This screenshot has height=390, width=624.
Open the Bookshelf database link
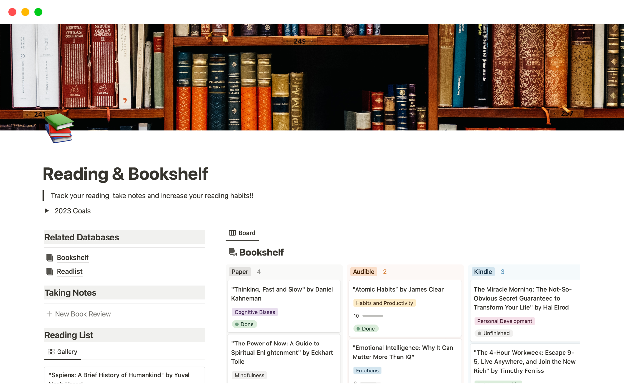tap(72, 257)
